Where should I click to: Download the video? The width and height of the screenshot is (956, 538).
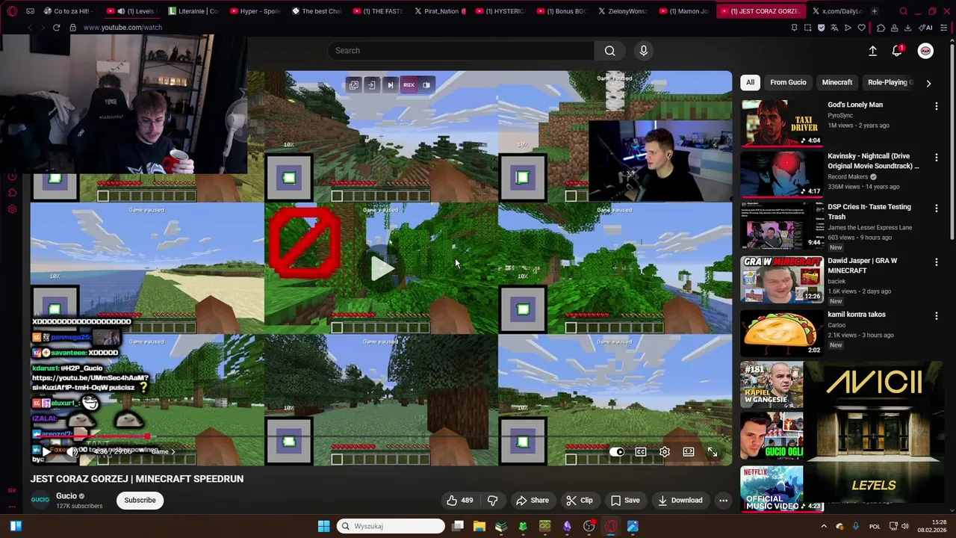coord(680,501)
